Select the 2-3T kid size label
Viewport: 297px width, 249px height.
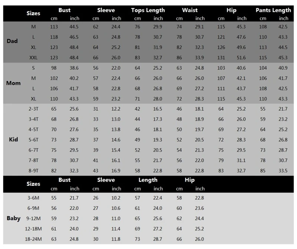click(34, 109)
